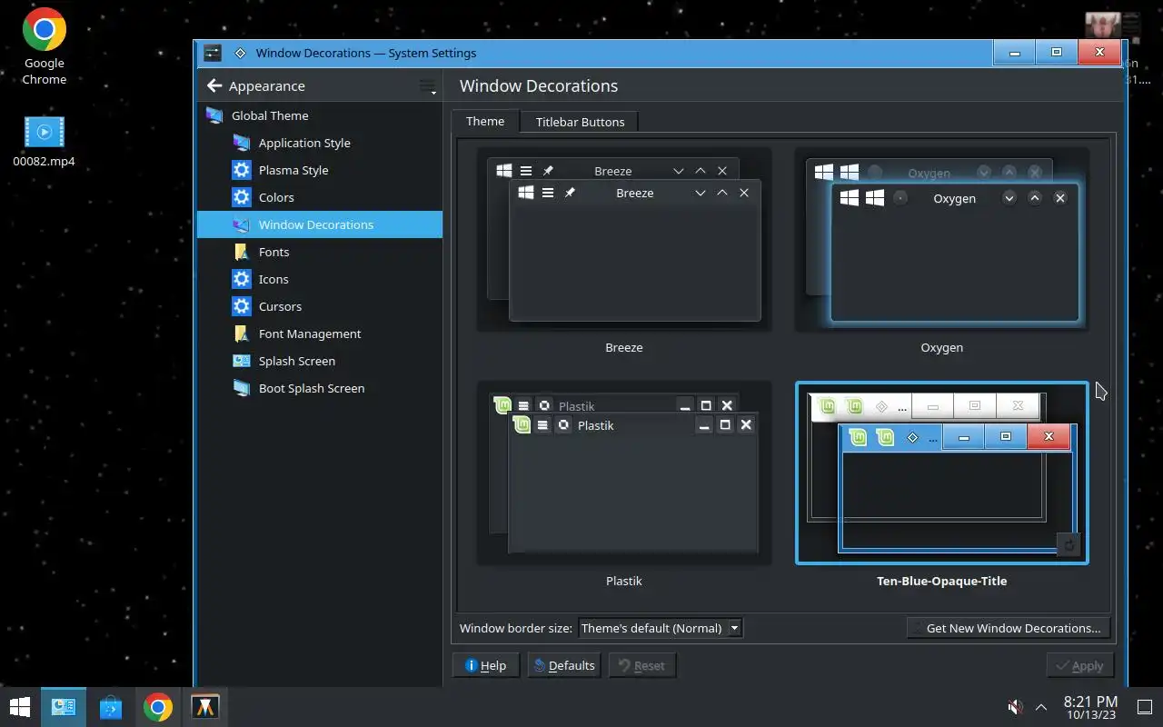Open the notifications tray icon
This screenshot has width=1163, height=727.
coord(1145,707)
